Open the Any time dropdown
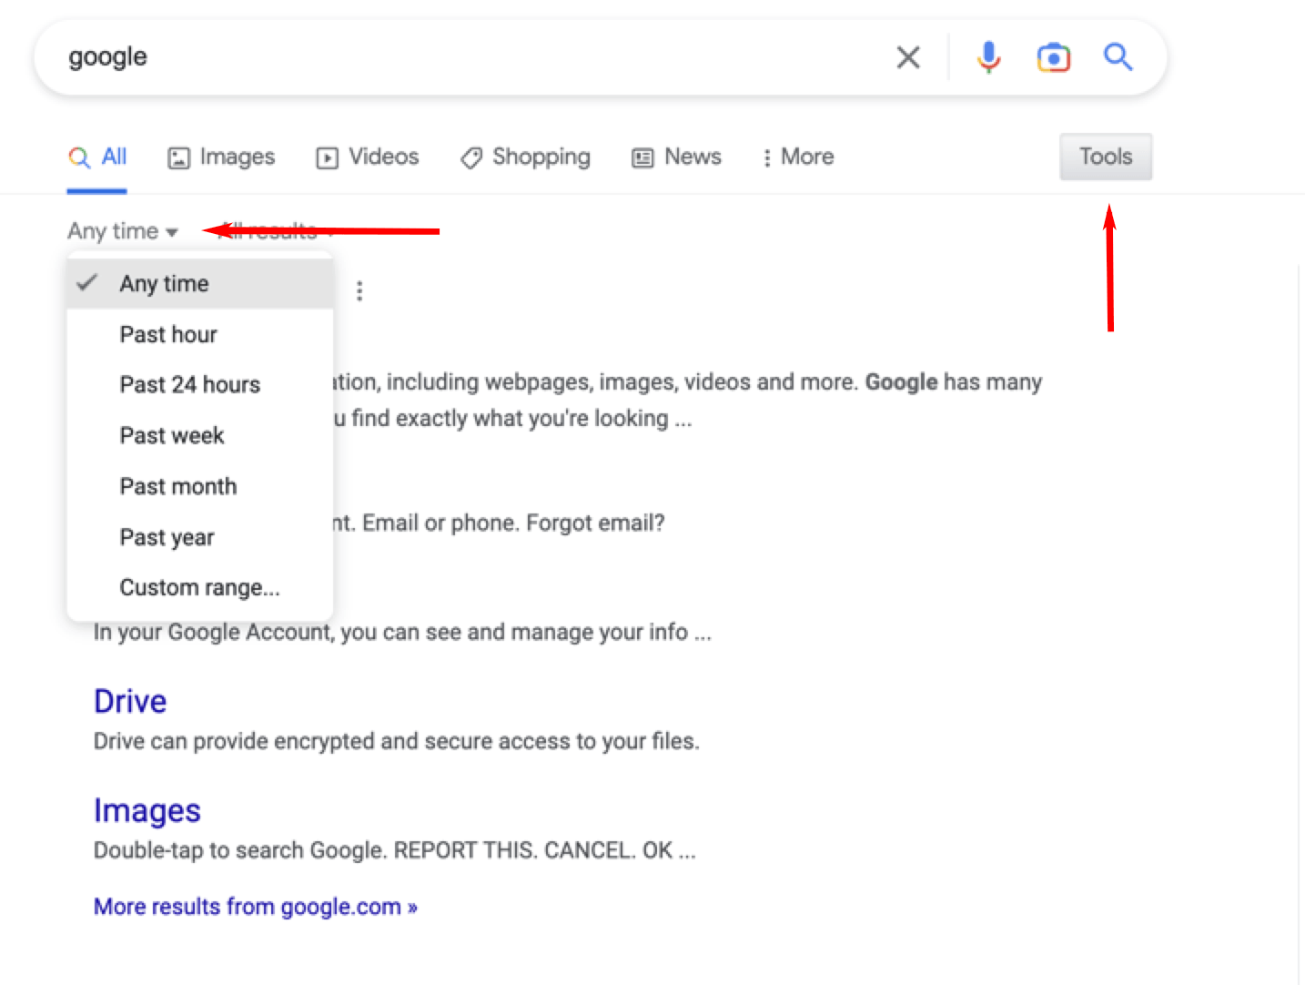Viewport: 1305px width, 985px height. pyautogui.click(x=123, y=230)
